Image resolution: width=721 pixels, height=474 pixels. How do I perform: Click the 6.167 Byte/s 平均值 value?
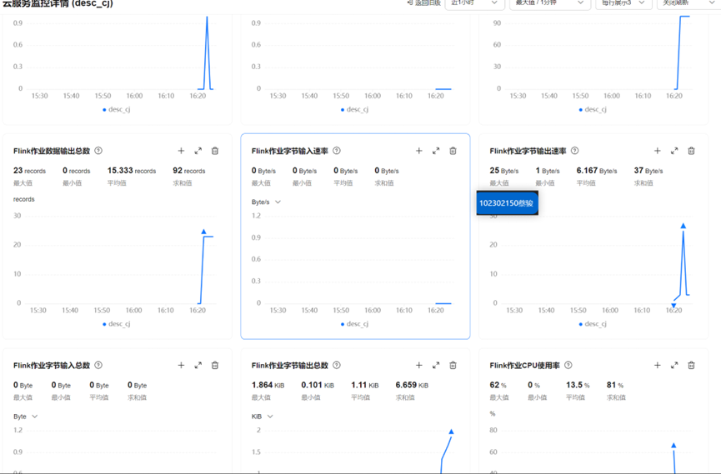[597, 171]
